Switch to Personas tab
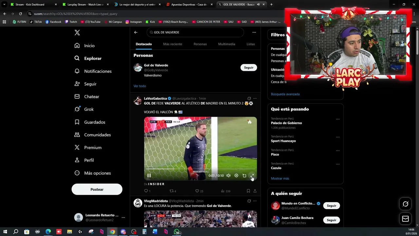The image size is (419, 236). click(200, 44)
